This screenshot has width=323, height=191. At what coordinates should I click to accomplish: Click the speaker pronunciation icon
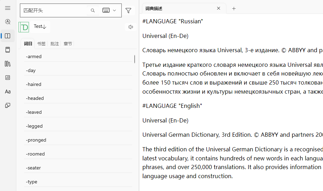click(x=131, y=27)
